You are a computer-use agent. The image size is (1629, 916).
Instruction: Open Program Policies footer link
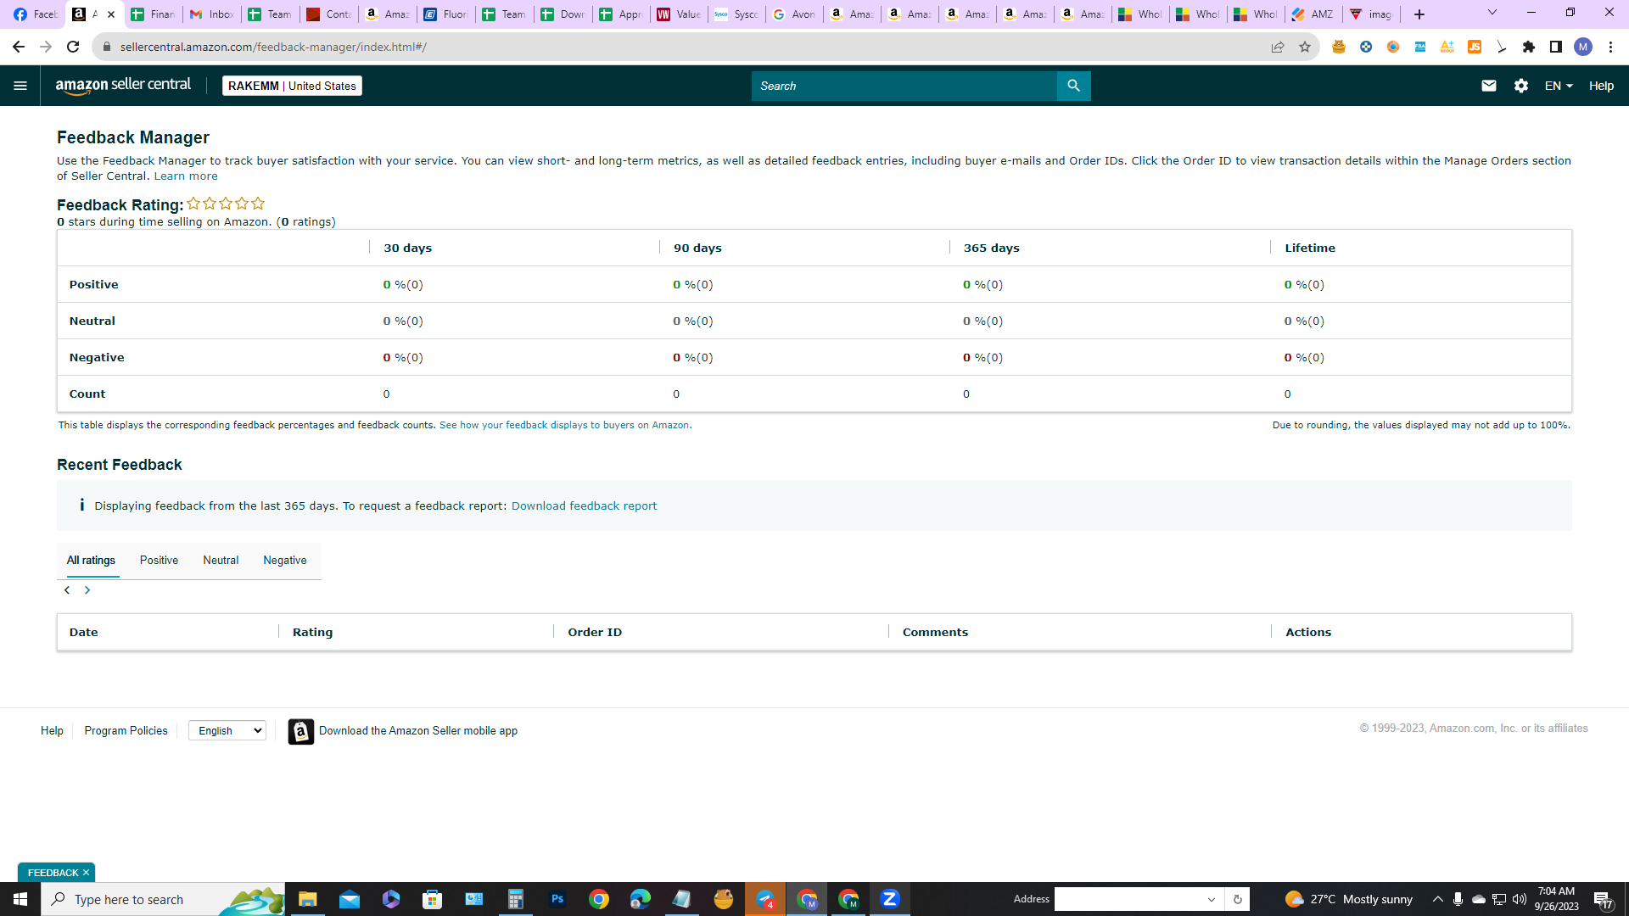point(126,731)
